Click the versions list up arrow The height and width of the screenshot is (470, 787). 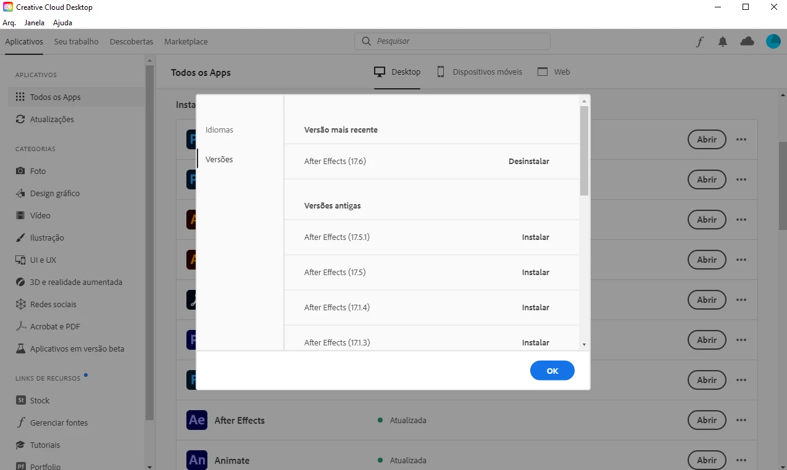tap(585, 101)
